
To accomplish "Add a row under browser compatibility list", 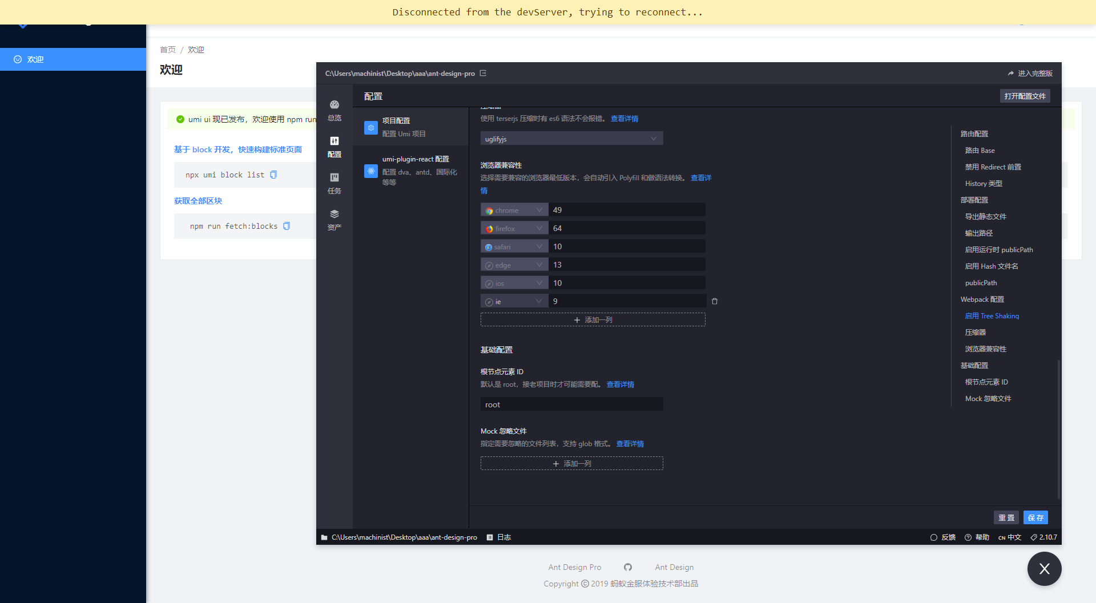I will click(593, 319).
